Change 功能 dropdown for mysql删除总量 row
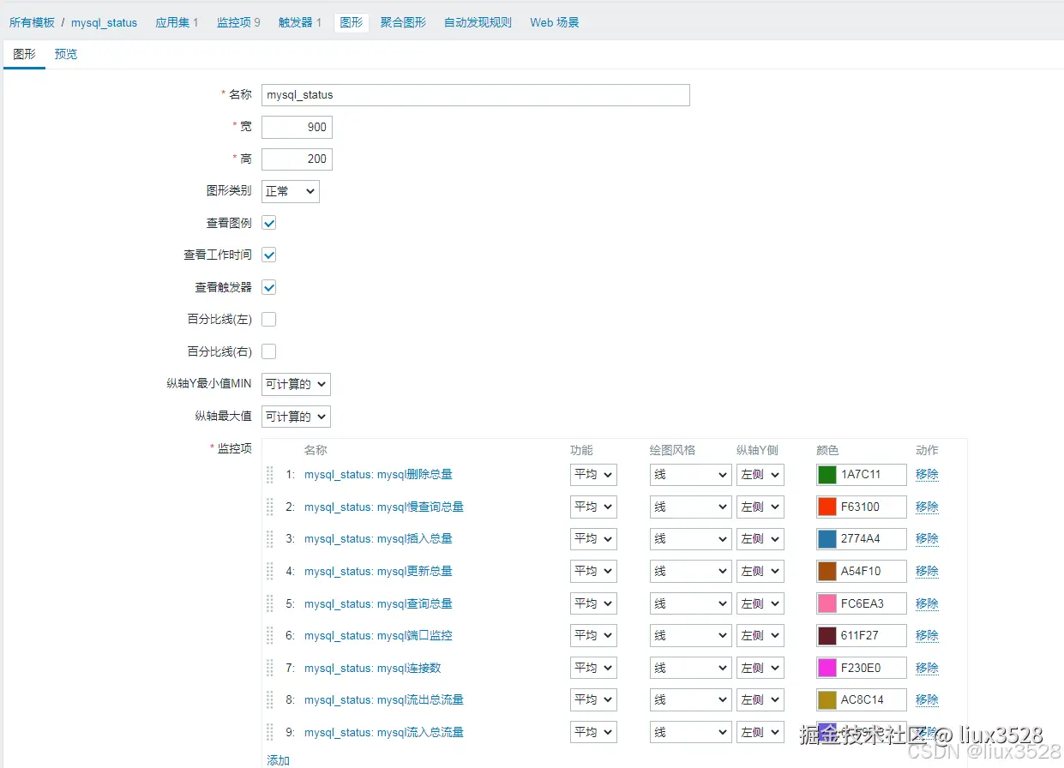Viewport: 1064px width, 768px height. pyautogui.click(x=592, y=474)
